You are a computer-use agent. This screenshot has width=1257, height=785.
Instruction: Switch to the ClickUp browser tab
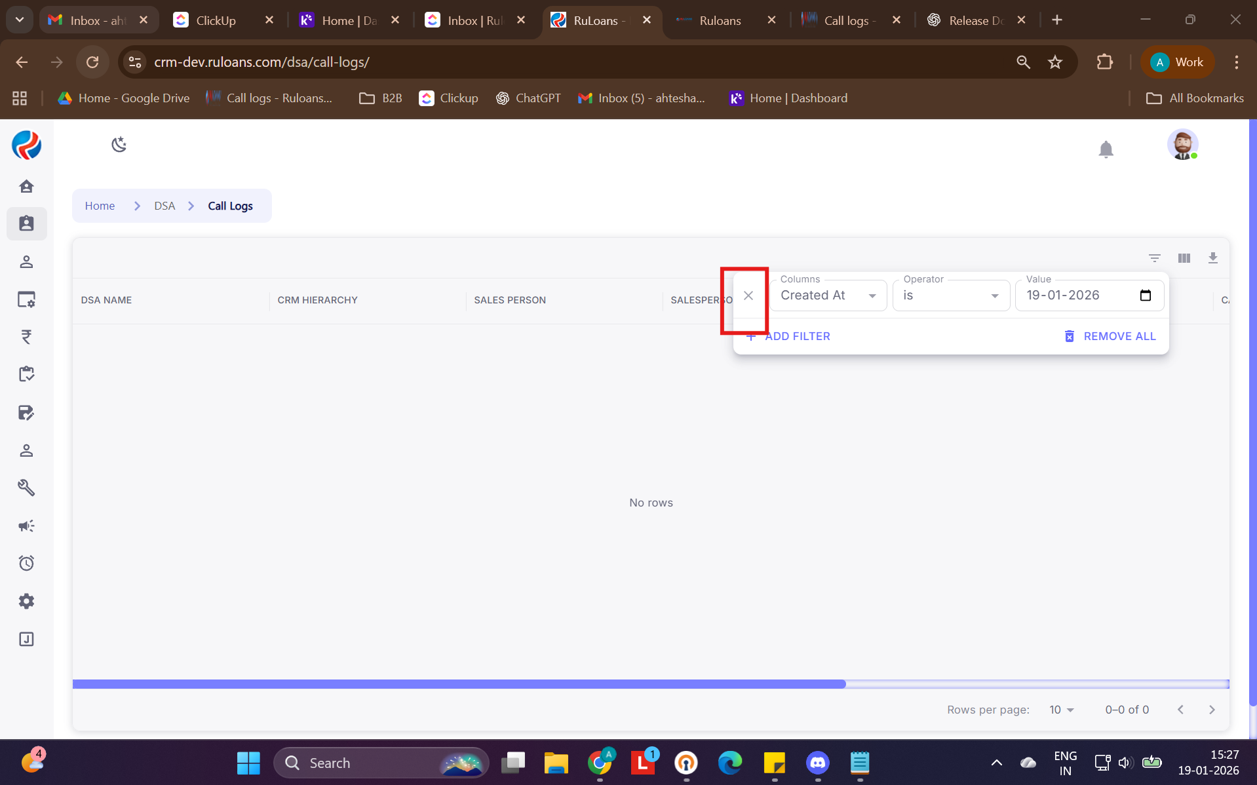pos(216,20)
